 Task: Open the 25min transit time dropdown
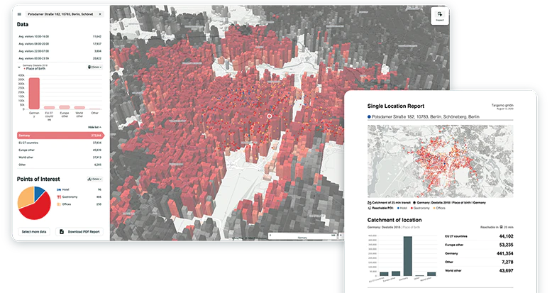[x=94, y=67]
